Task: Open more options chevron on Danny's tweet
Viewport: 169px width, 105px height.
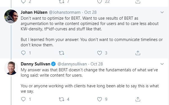Action: pos(162,64)
